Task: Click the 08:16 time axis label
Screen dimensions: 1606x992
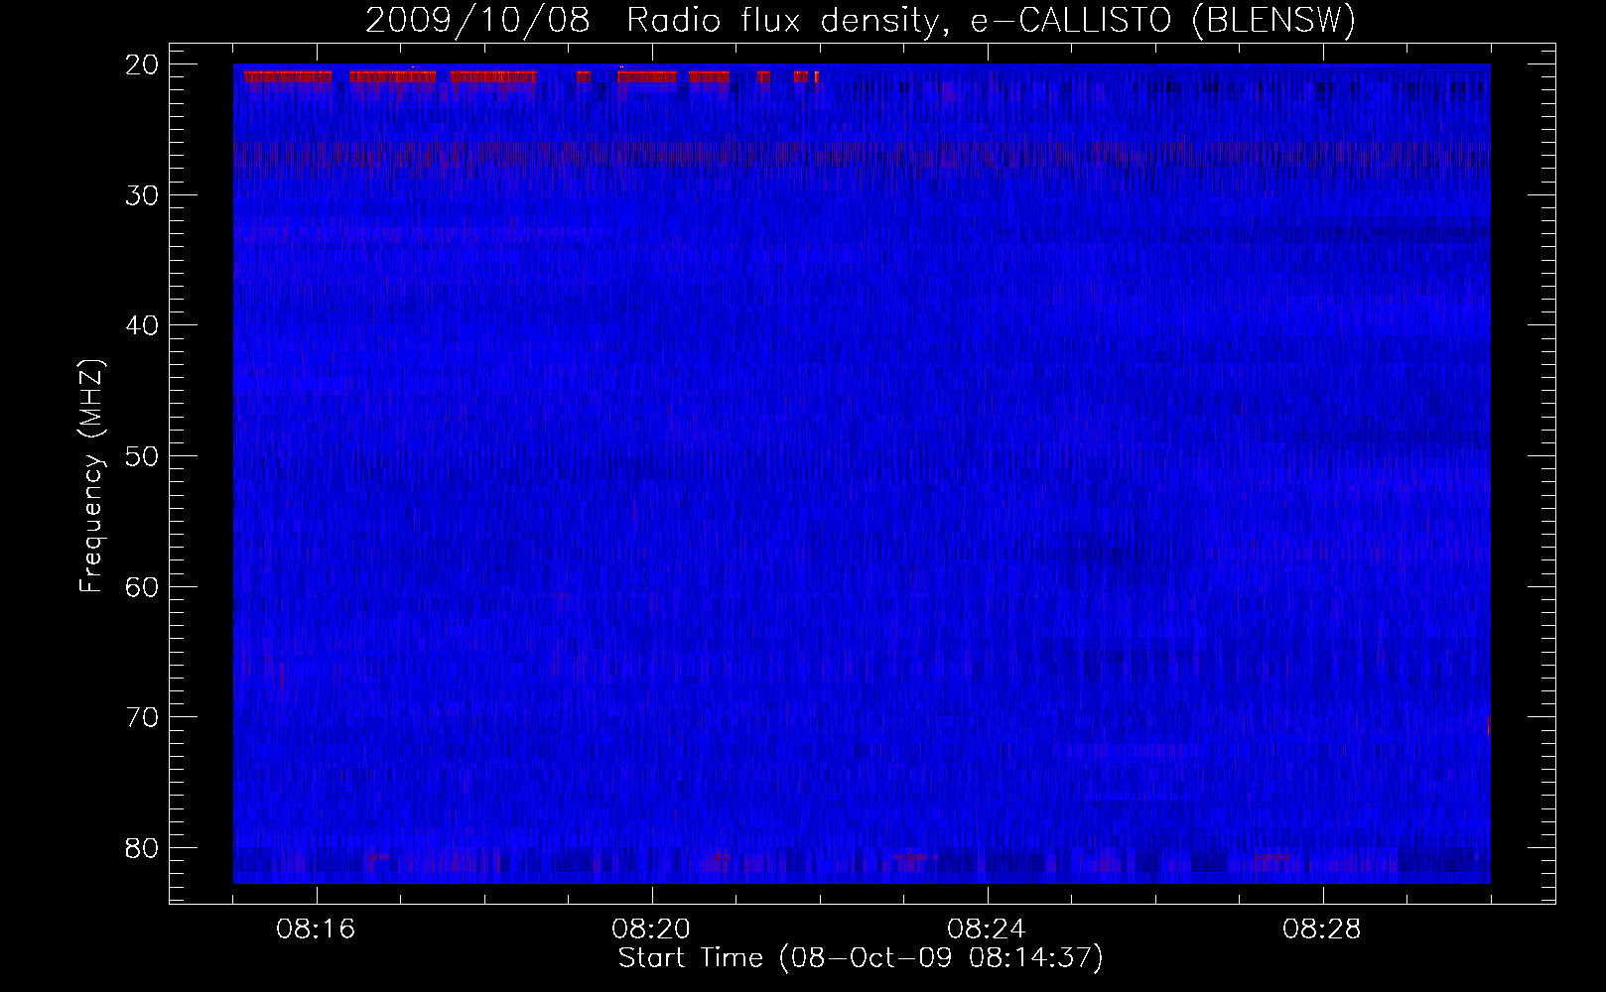Action: click(x=316, y=930)
